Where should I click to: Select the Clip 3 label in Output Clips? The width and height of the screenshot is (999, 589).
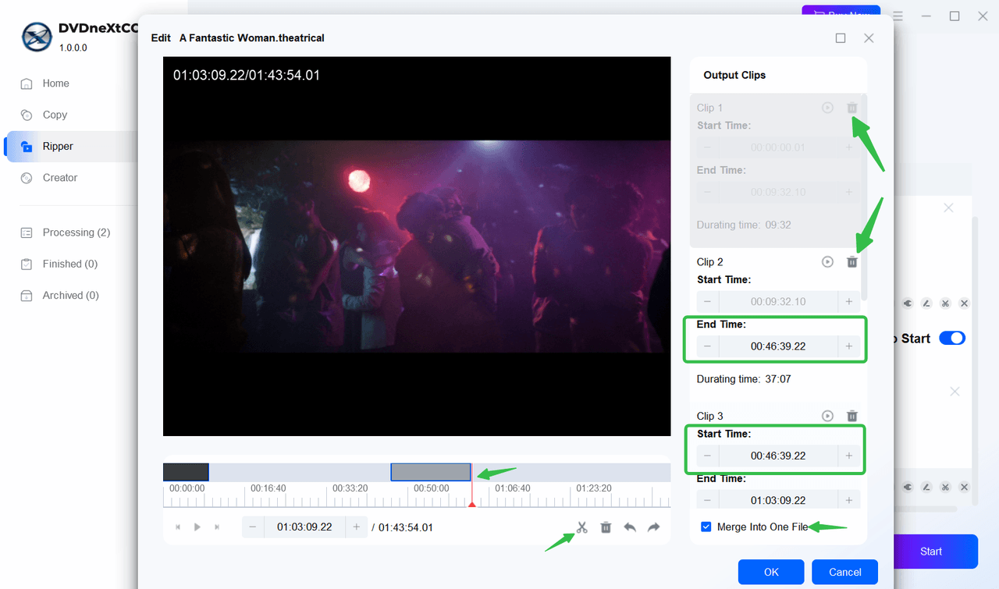[x=710, y=416]
